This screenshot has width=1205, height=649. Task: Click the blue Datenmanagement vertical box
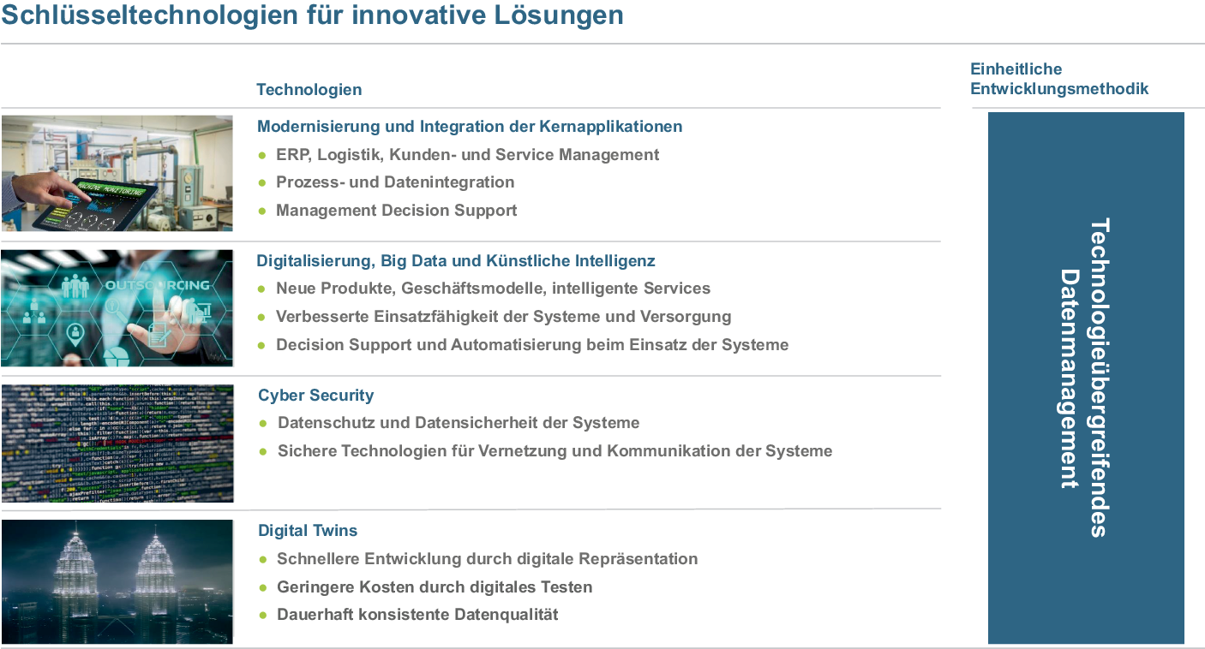(1085, 378)
